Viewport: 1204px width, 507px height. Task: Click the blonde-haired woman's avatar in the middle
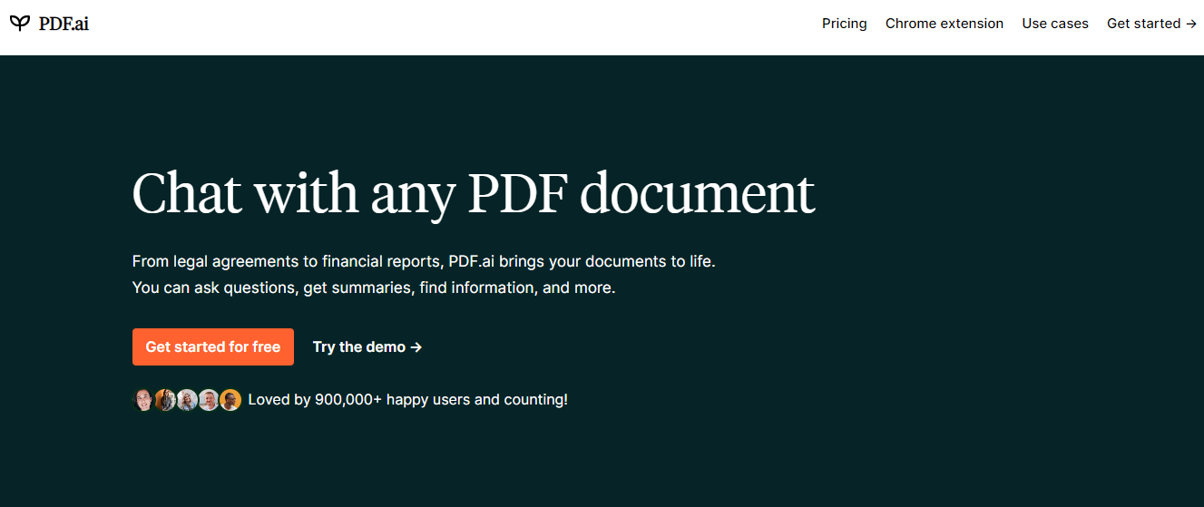pyautogui.click(x=187, y=400)
